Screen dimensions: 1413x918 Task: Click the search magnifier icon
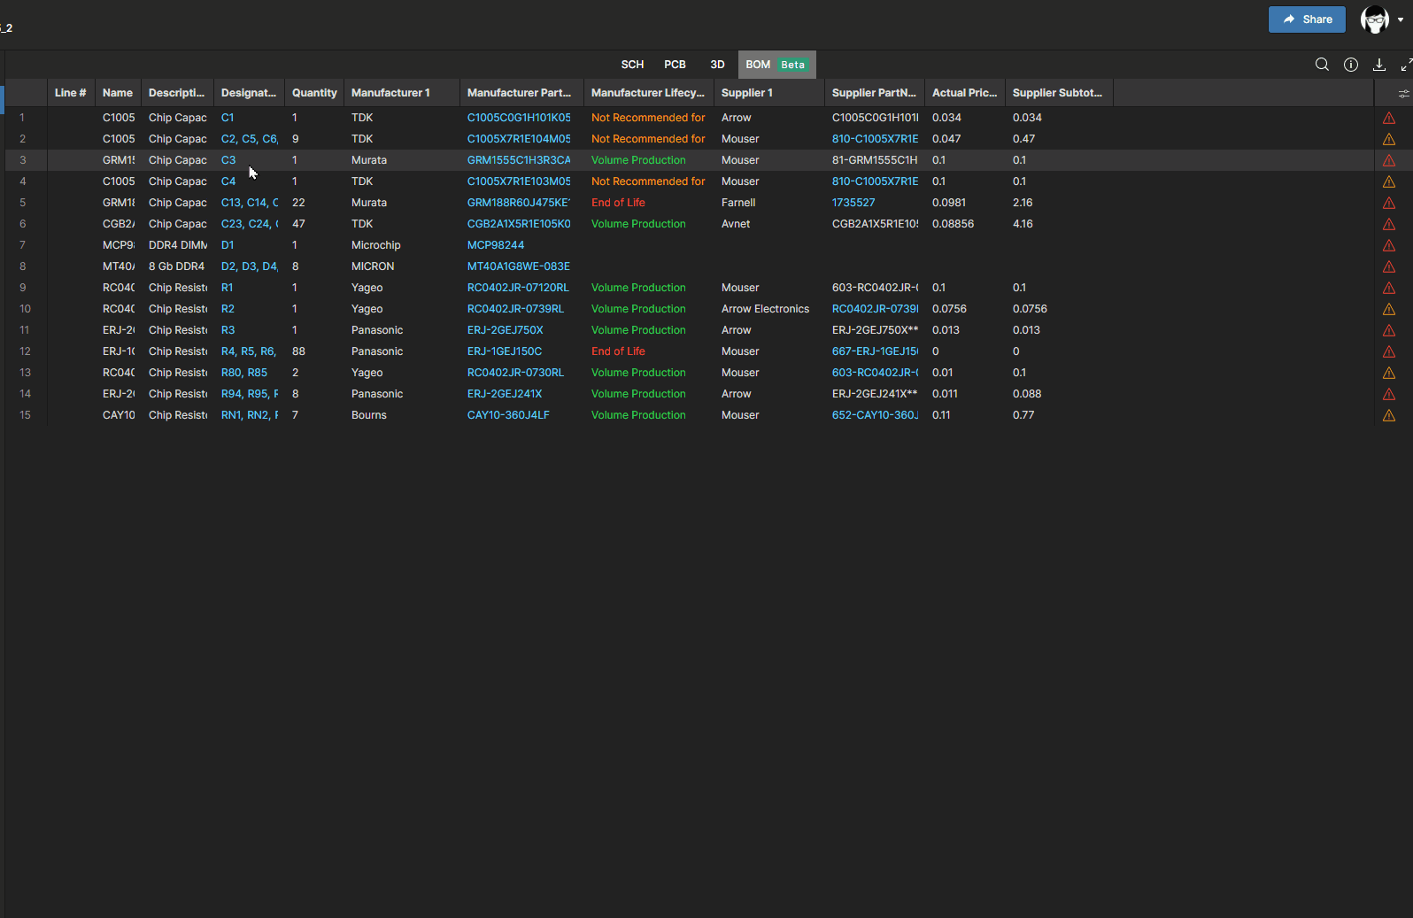(1322, 65)
